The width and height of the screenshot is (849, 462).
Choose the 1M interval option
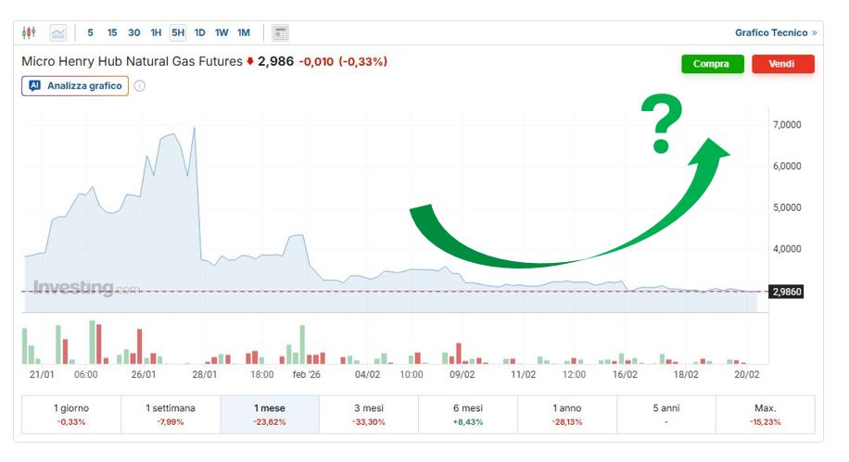click(244, 32)
